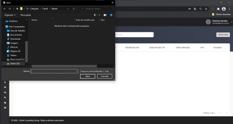Select Este Computador in navigation pane
This screenshot has width=233, height=124.
(15, 27)
